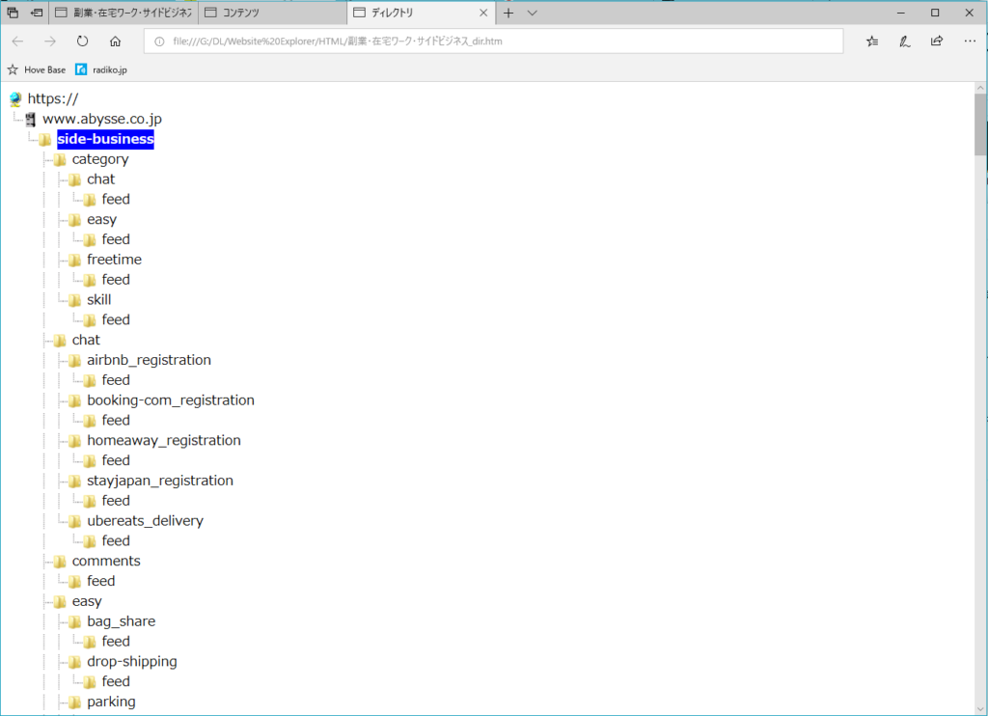Select the stayjapan_registration folder
The width and height of the screenshot is (988, 716).
160,481
